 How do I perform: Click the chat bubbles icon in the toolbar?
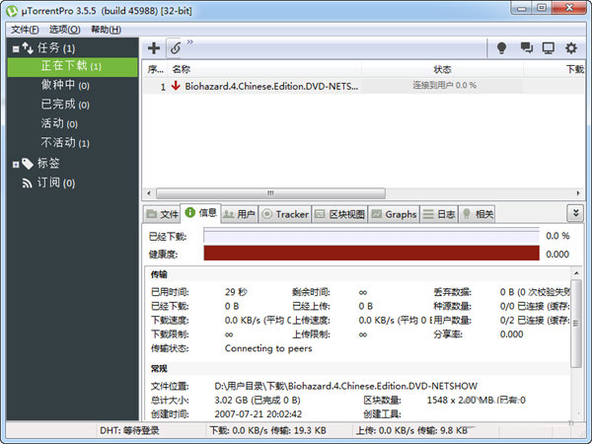[526, 48]
